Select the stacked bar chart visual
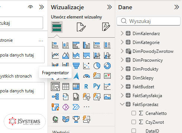This screenshot has width=182, height=133. click(55, 45)
